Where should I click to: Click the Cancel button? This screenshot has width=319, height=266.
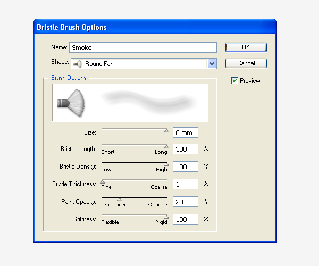tap(246, 63)
